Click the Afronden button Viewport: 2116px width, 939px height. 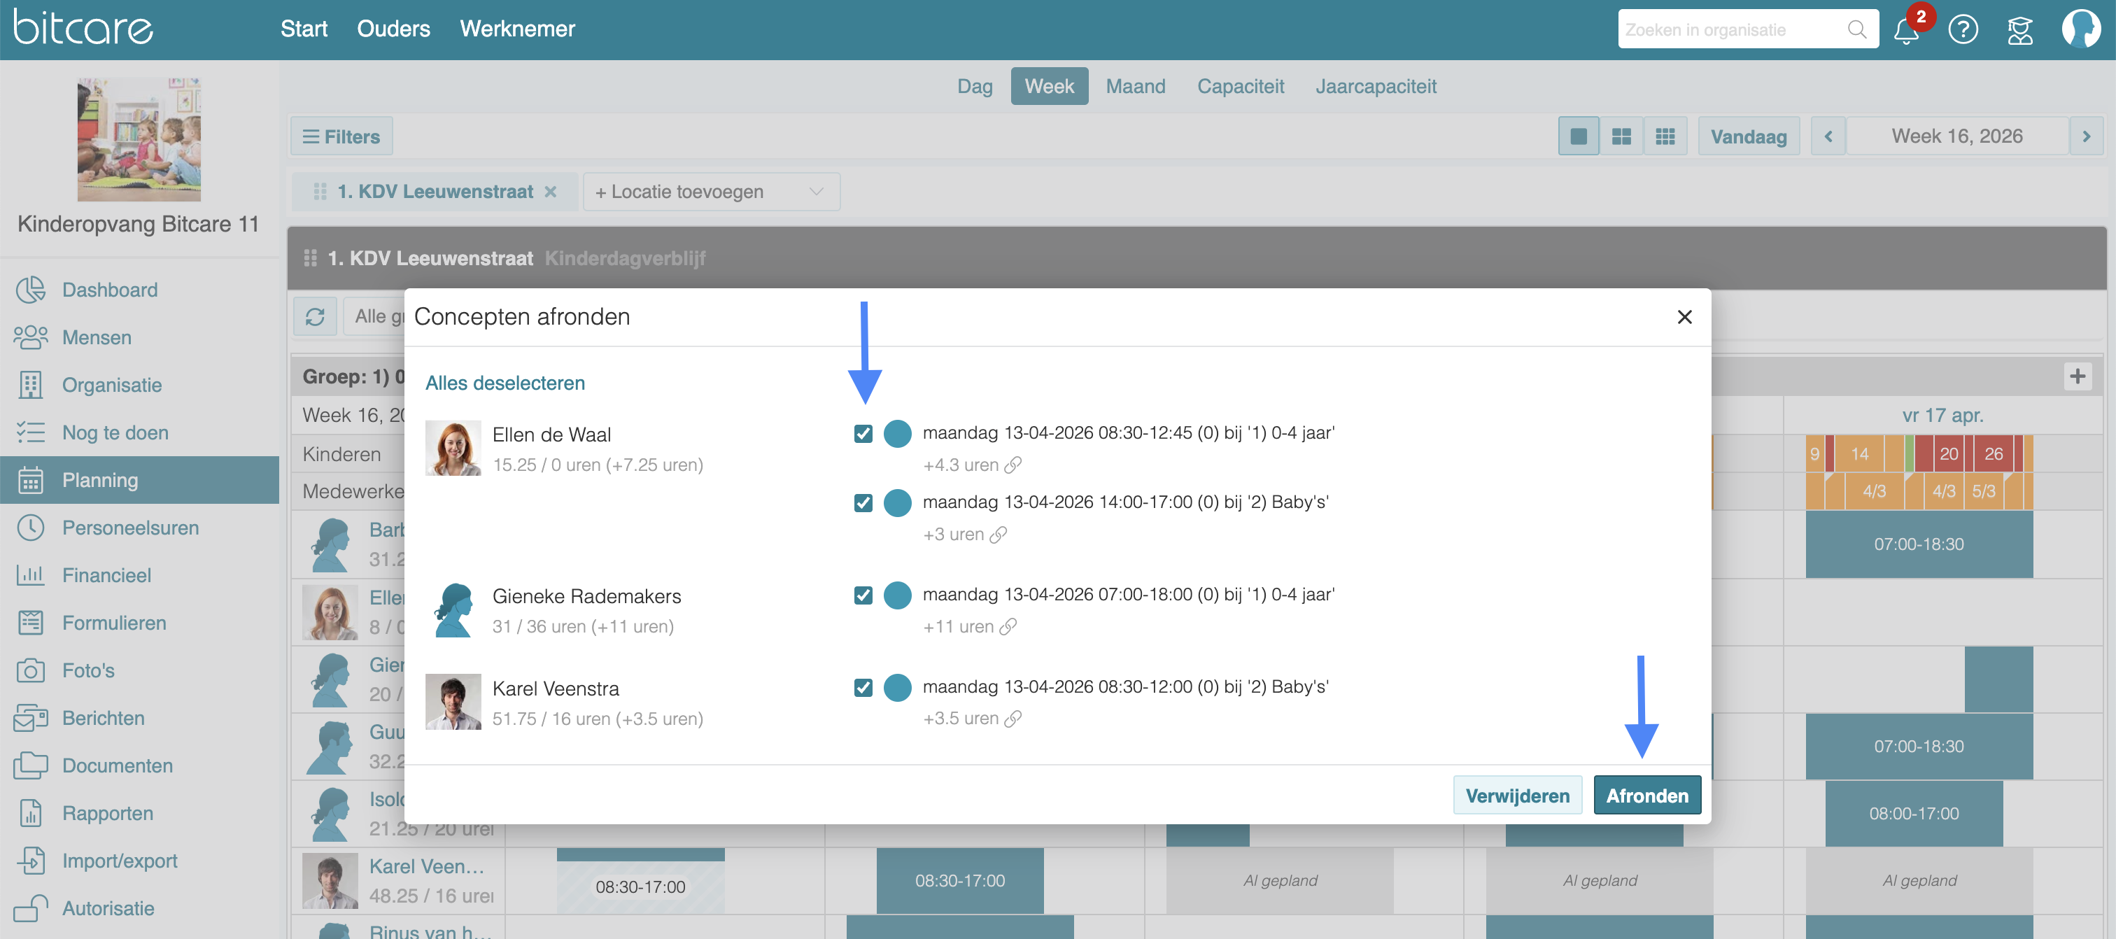click(1646, 796)
